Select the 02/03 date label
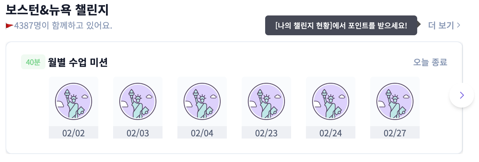This screenshot has width=479, height=162. (x=138, y=133)
